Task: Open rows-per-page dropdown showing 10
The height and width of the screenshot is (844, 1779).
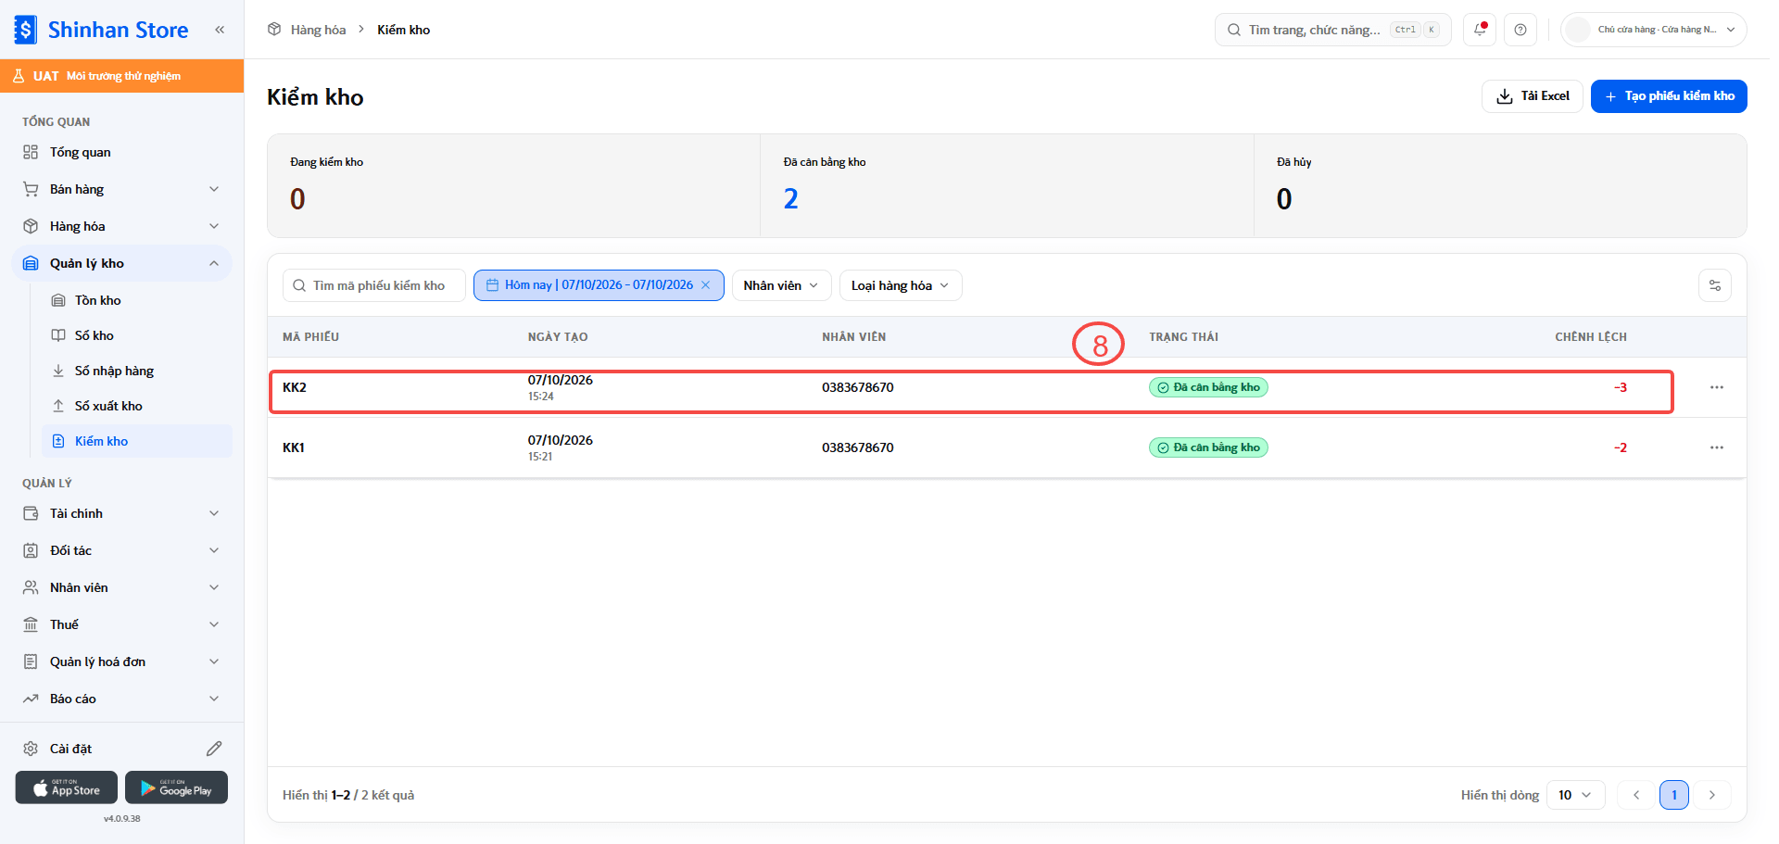Action: click(1575, 795)
